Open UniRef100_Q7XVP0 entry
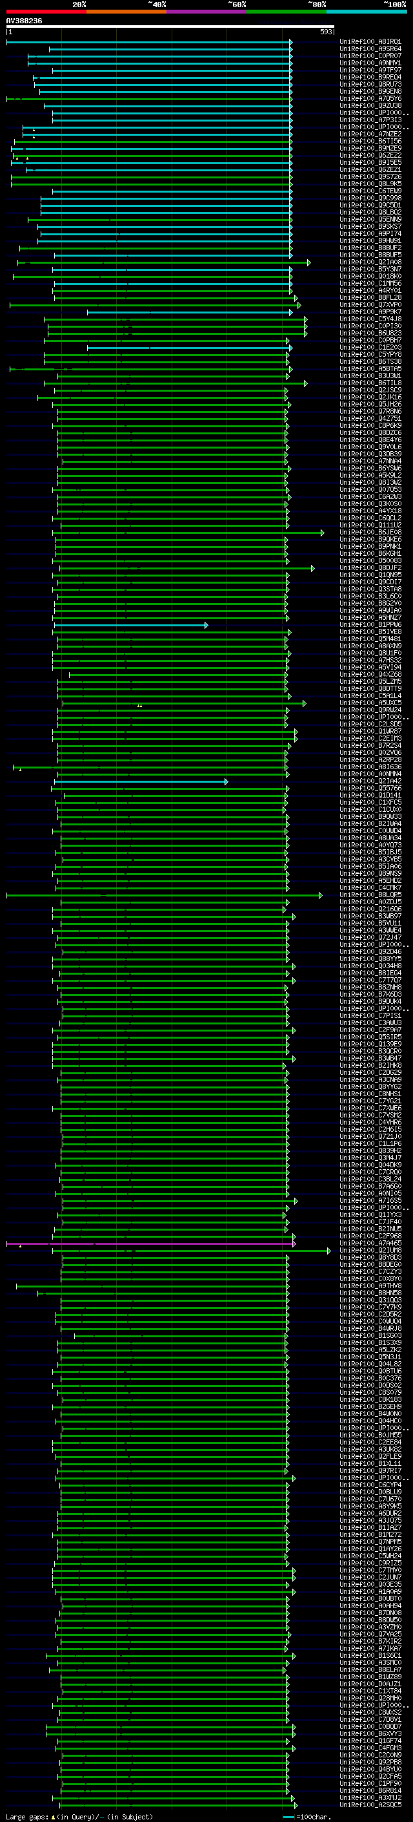This screenshot has height=1822, width=413. (x=370, y=305)
